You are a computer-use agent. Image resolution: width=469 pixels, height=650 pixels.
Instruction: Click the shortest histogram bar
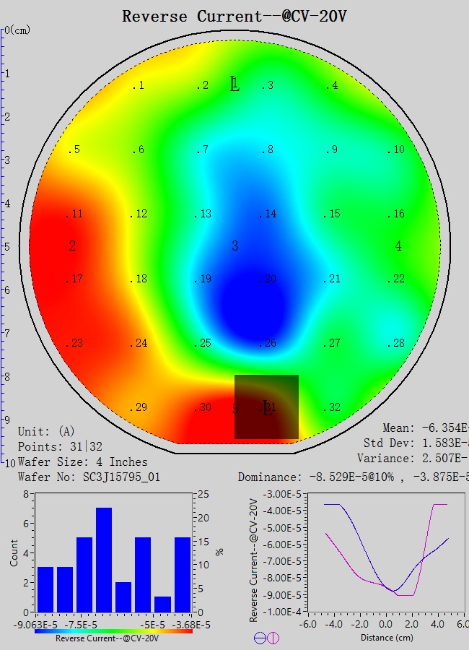pyautogui.click(x=162, y=604)
